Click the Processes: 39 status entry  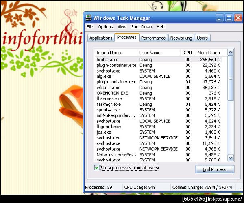pos(98,187)
